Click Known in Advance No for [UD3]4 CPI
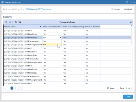 pyautogui.click(x=87, y=83)
